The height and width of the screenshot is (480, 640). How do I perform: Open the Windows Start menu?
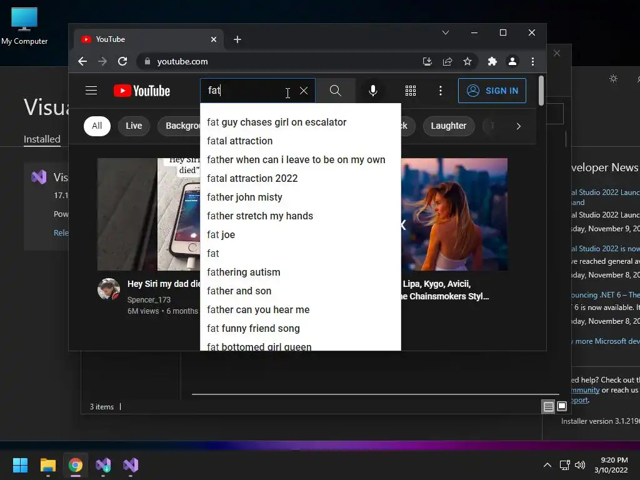point(20,465)
